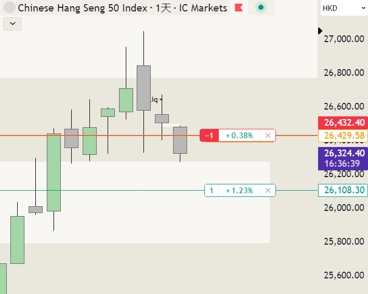Close the short position with its X
The height and width of the screenshot is (294, 368).
(268, 136)
